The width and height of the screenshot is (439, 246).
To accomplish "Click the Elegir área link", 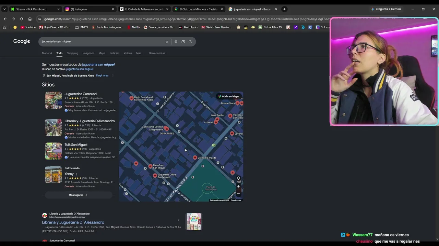I will (102, 76).
